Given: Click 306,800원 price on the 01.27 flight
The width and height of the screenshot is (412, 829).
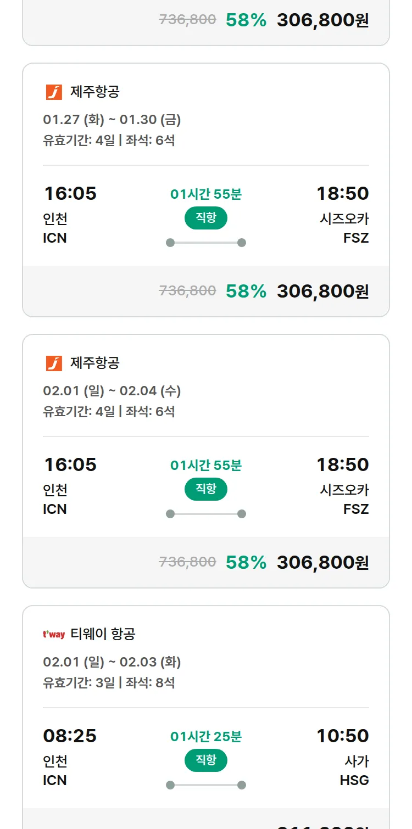Looking at the screenshot, I should pyautogui.click(x=322, y=291).
